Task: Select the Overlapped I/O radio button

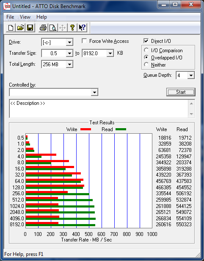Action: (146, 57)
